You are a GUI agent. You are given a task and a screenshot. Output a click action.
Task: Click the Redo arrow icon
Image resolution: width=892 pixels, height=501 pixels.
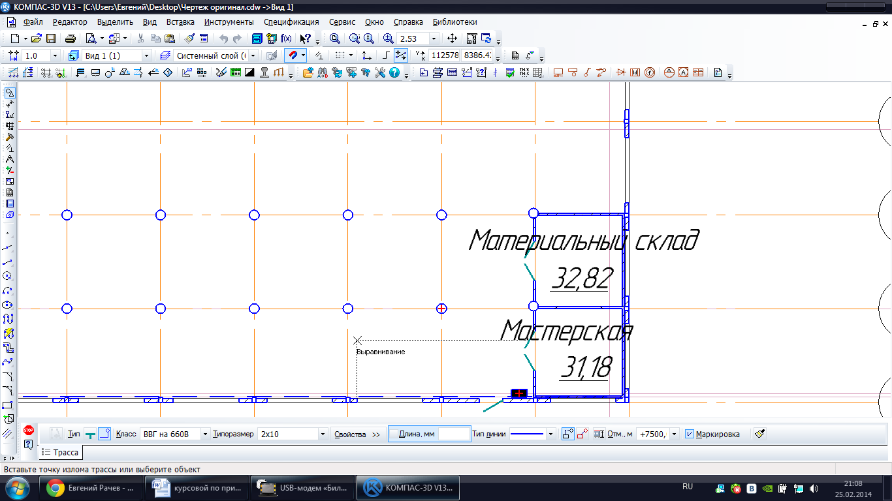pos(237,38)
